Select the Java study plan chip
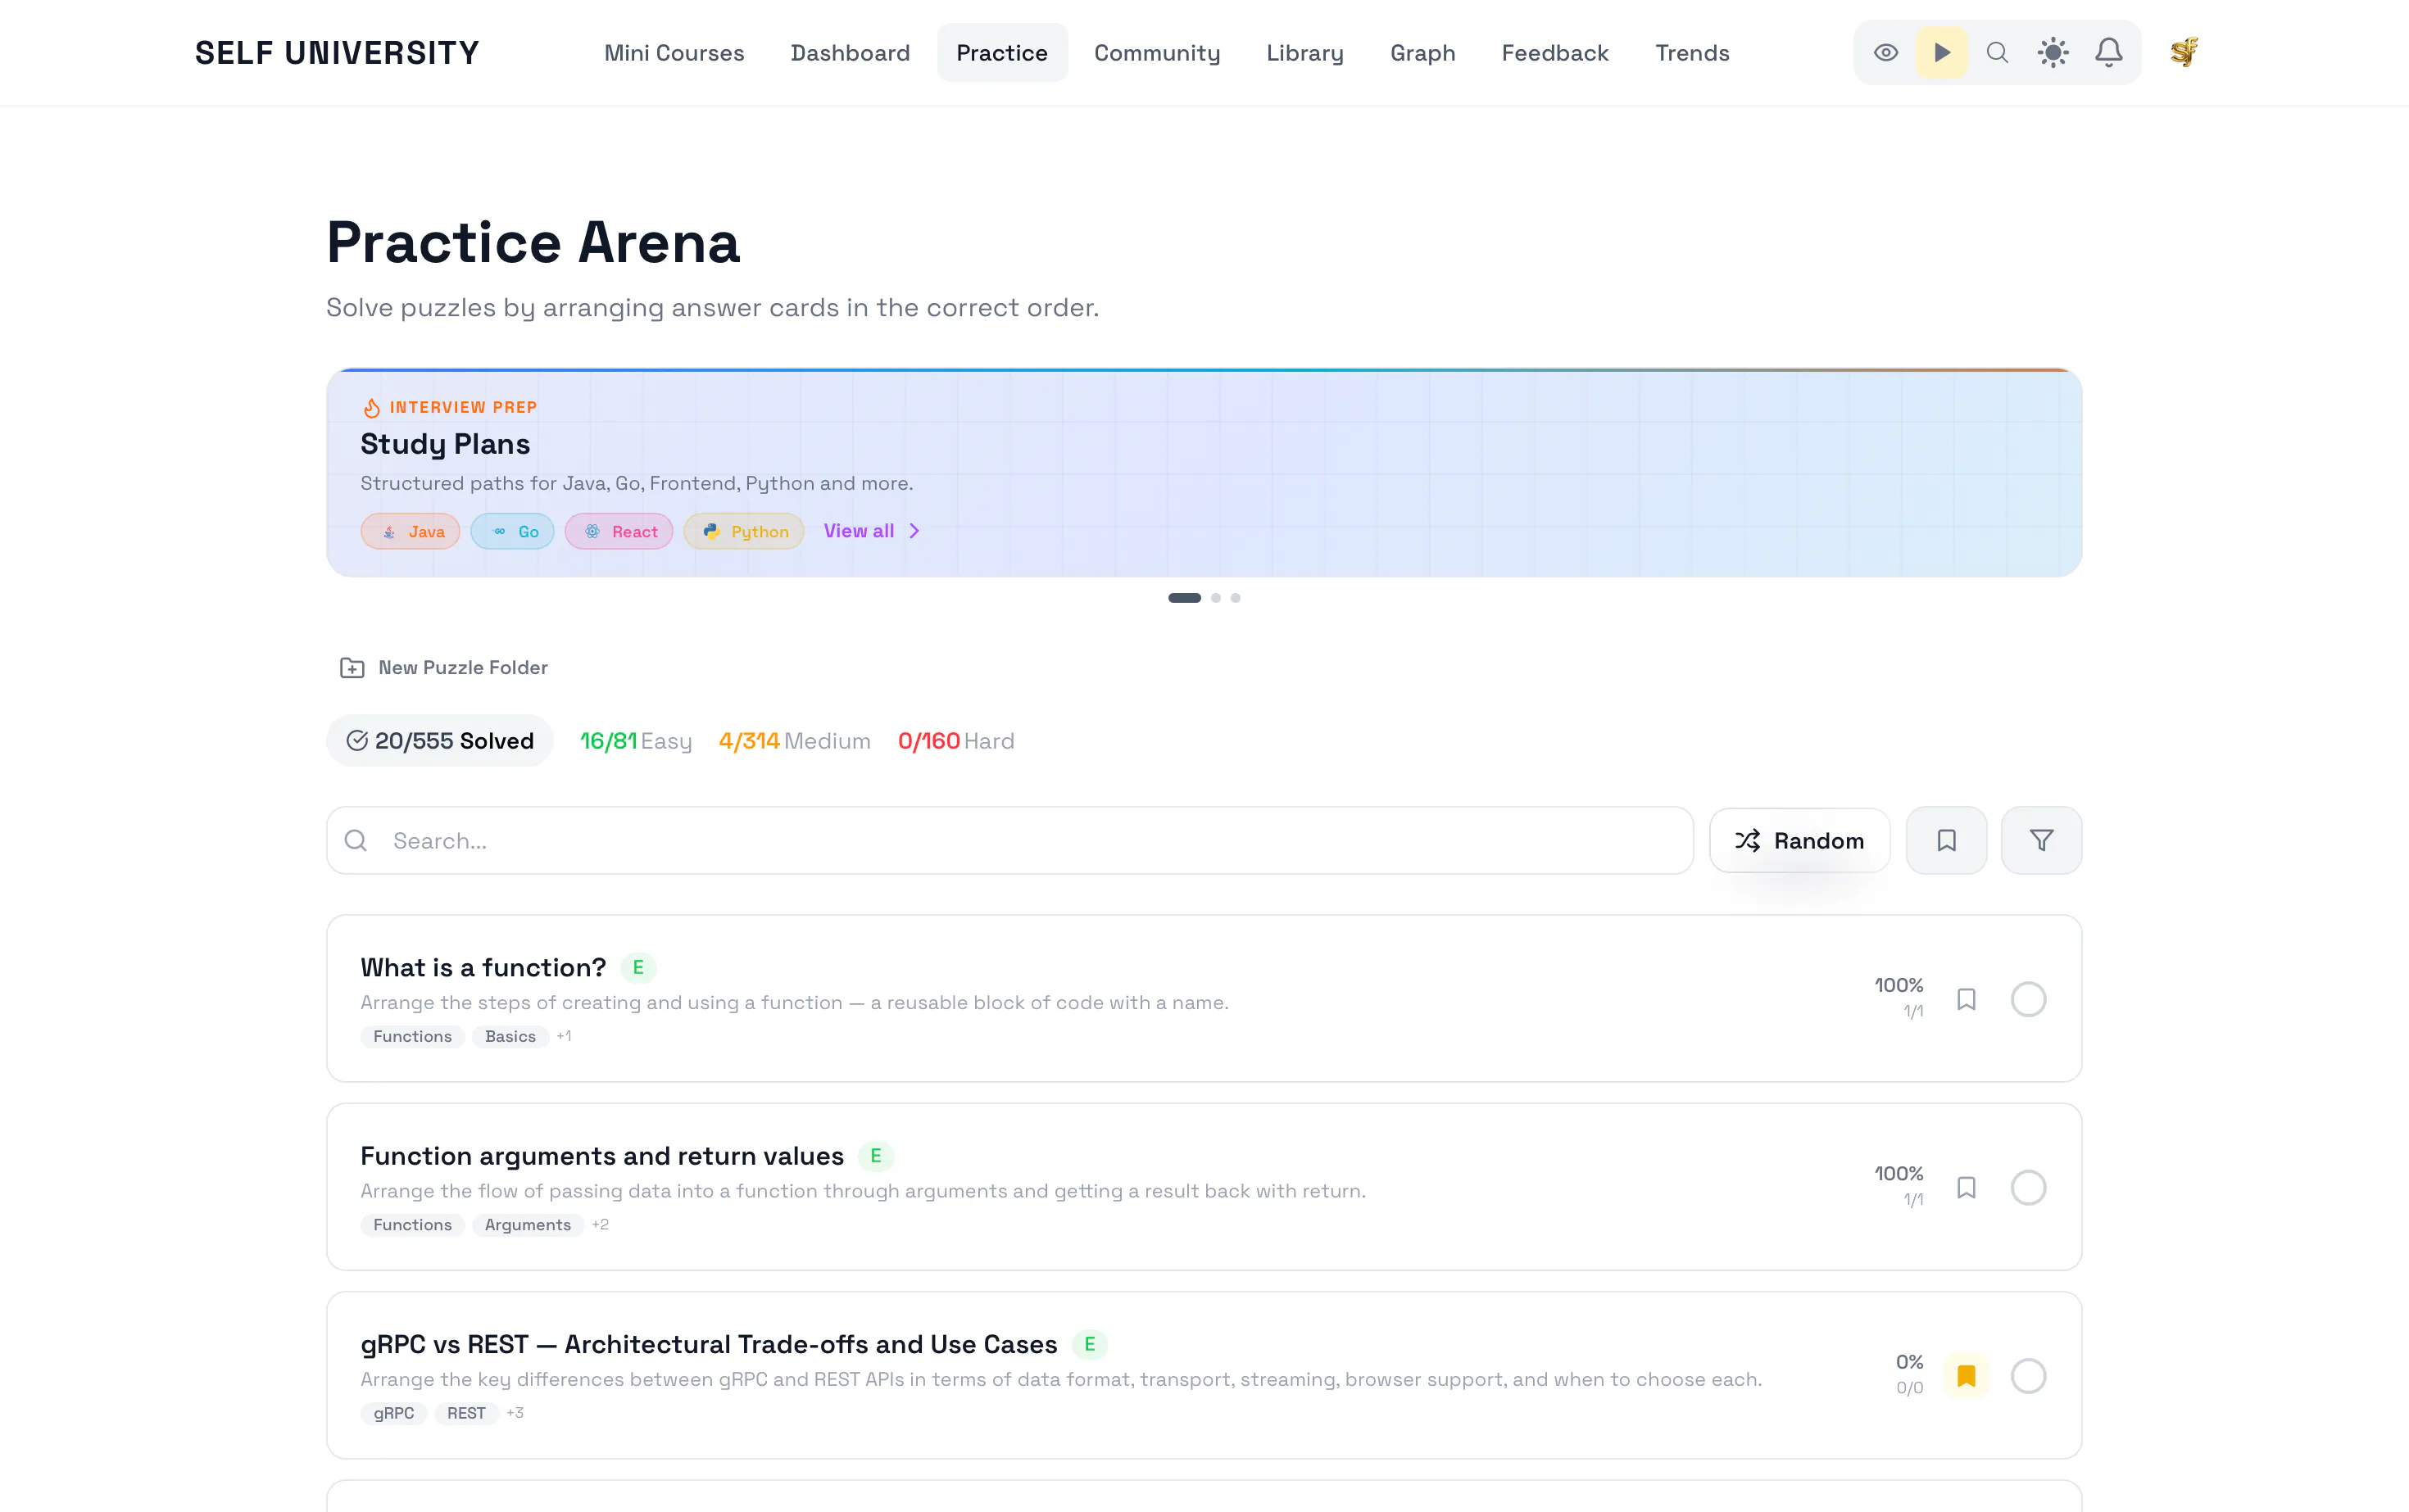This screenshot has height=1512, width=2409. pyautogui.click(x=411, y=531)
